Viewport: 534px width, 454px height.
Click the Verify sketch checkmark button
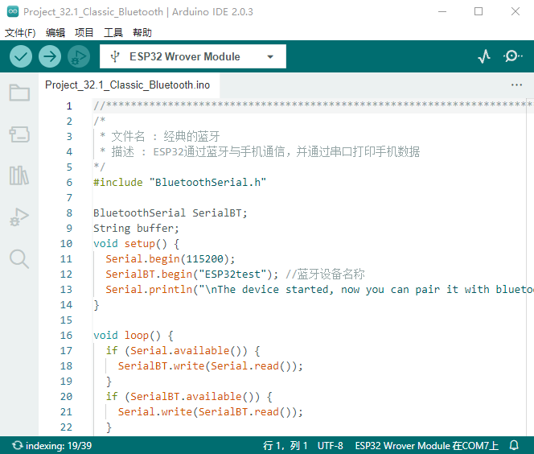[21, 56]
